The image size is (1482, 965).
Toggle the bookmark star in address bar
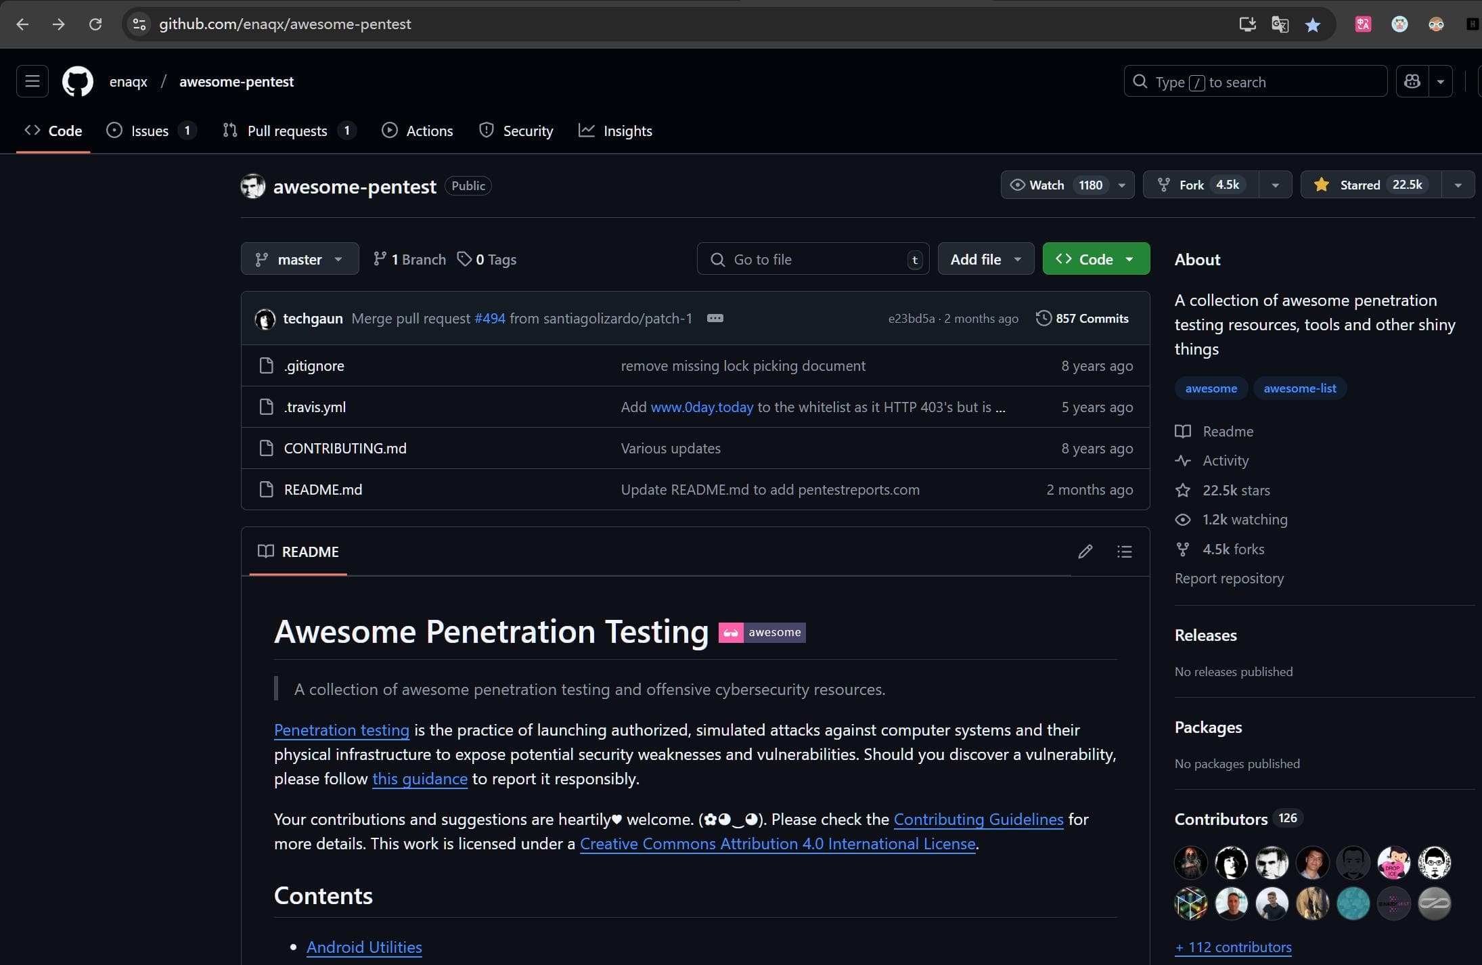tap(1313, 24)
